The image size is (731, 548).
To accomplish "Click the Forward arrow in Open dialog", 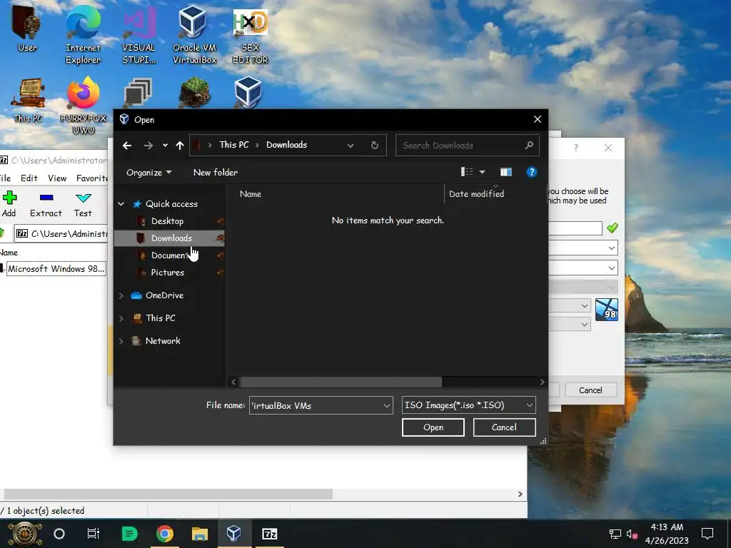I will (148, 146).
